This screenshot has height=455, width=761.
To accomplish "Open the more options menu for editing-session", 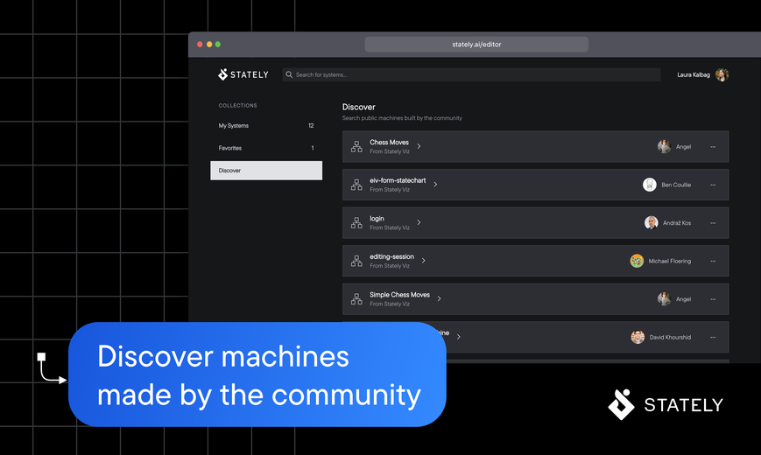I will (713, 261).
